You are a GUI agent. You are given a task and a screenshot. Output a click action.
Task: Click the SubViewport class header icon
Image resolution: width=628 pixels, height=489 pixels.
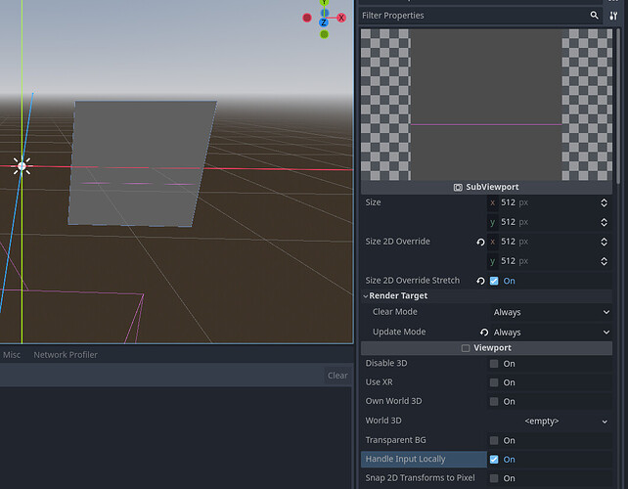coord(458,187)
